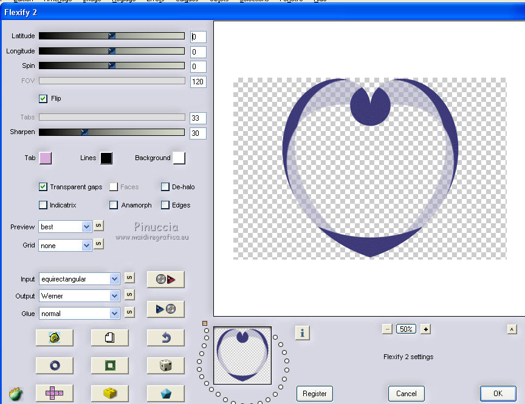Click the Latitude slider handle

pos(112,36)
